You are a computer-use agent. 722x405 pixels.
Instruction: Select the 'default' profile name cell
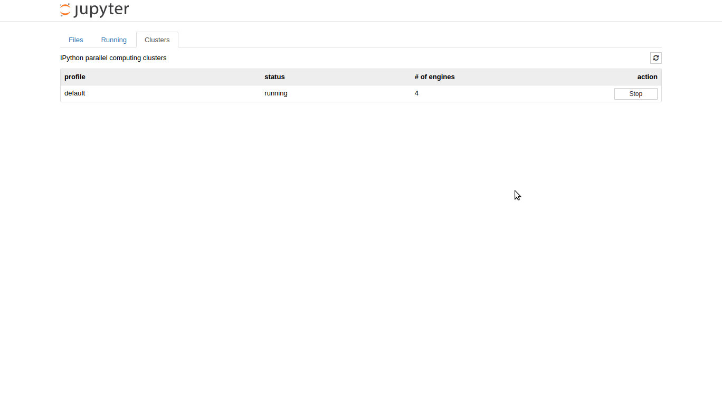click(75, 93)
